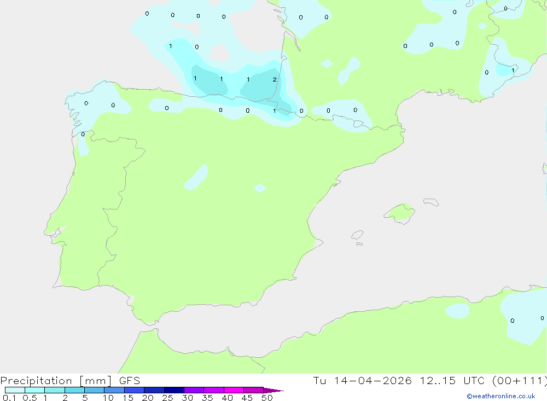The image size is (547, 401).
Task: Click the 2–5 mm legend swatch
Action: tap(74, 390)
